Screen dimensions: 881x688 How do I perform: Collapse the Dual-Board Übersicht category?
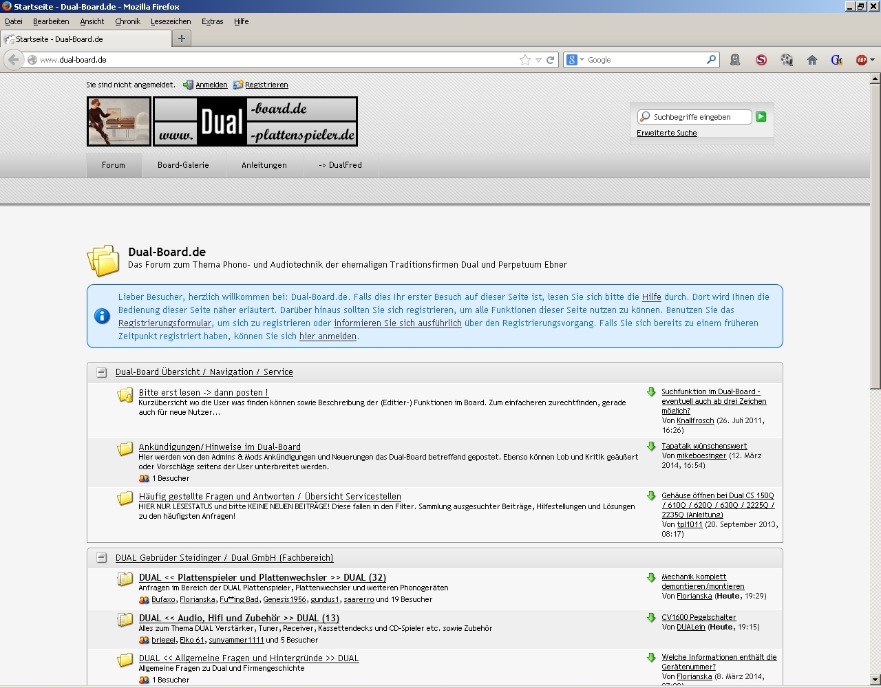pos(102,372)
